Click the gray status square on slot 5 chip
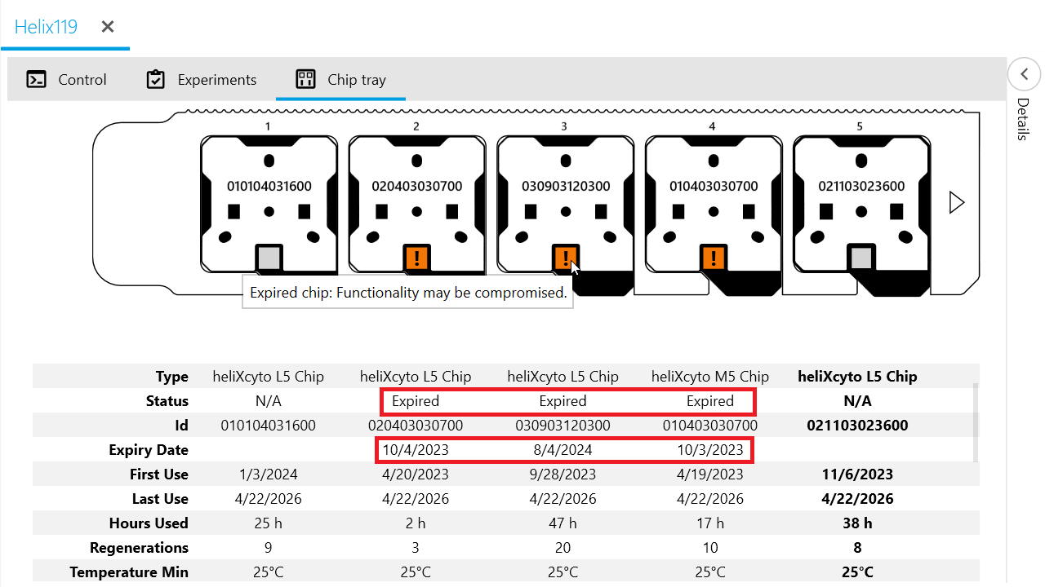This screenshot has width=1045, height=587. [861, 258]
